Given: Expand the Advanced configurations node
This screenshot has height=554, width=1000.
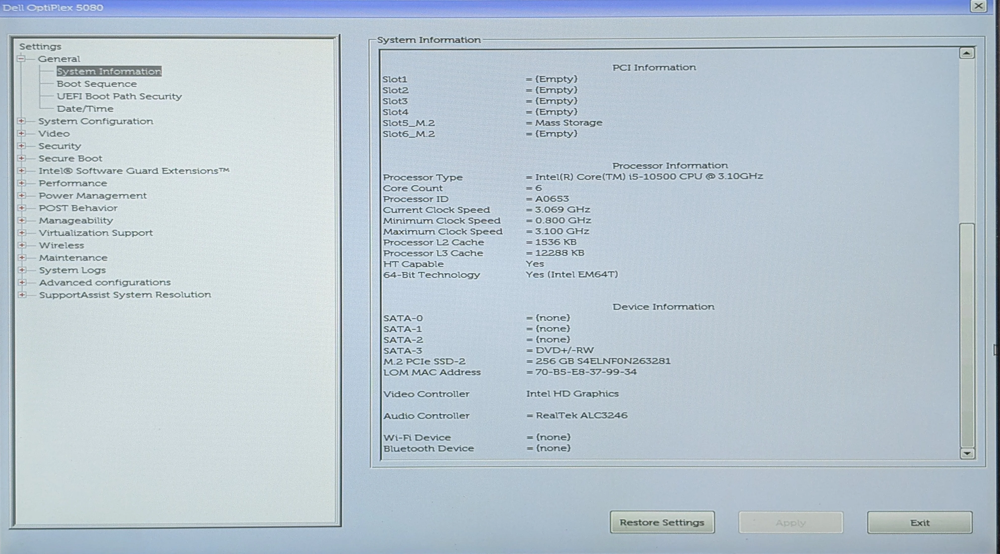Looking at the screenshot, I should click(22, 283).
